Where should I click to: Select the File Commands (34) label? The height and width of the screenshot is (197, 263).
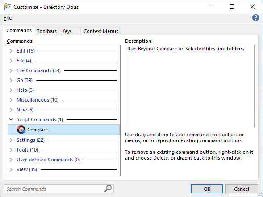pyautogui.click(x=38, y=70)
